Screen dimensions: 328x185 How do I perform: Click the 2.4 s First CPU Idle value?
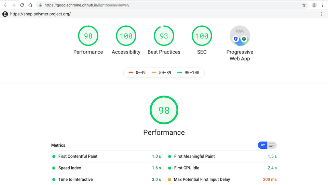(x=272, y=168)
